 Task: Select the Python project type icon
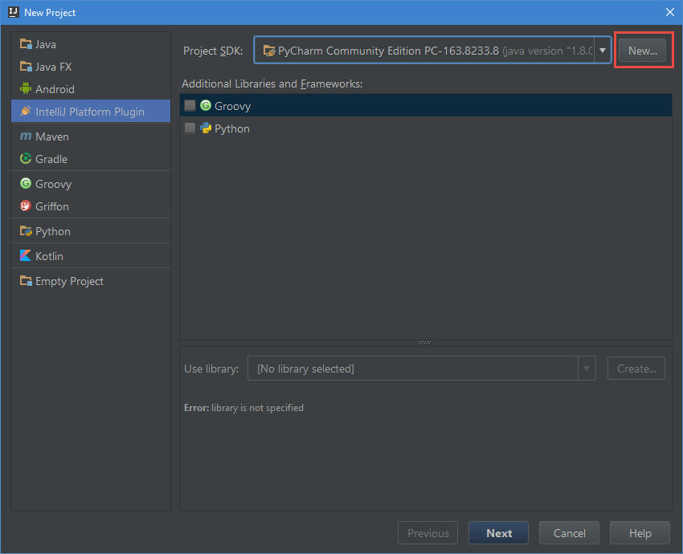pyautogui.click(x=26, y=231)
